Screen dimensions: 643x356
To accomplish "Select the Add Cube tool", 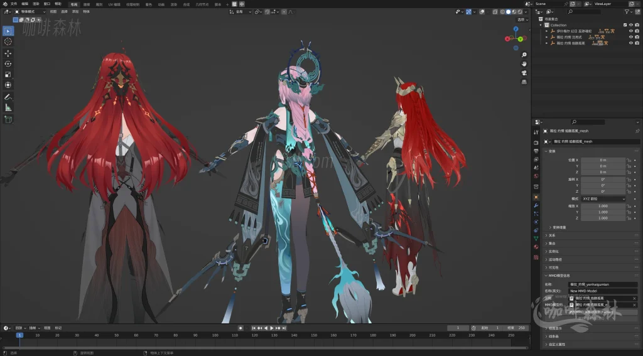I will (x=8, y=119).
